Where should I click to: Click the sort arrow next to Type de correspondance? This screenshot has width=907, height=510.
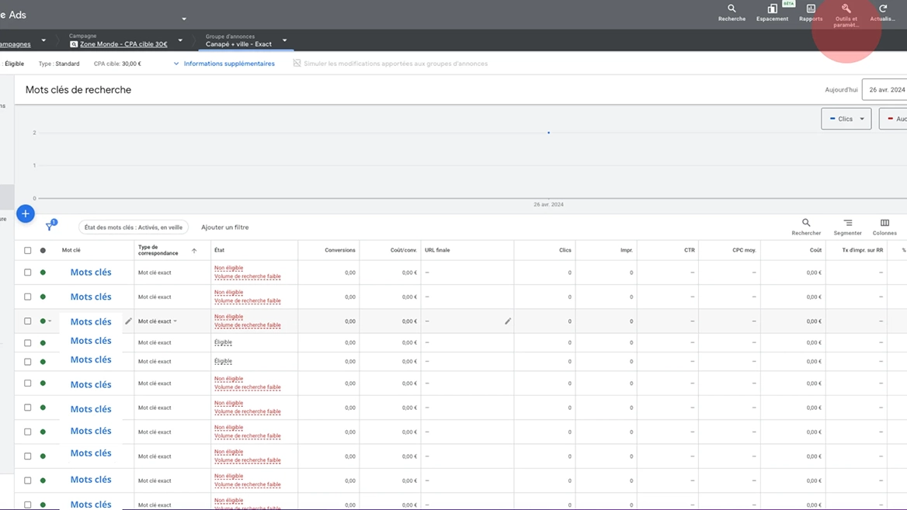[x=194, y=251]
